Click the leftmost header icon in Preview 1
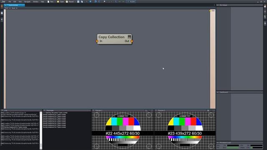This screenshot has width=267, height=150. 146,110
